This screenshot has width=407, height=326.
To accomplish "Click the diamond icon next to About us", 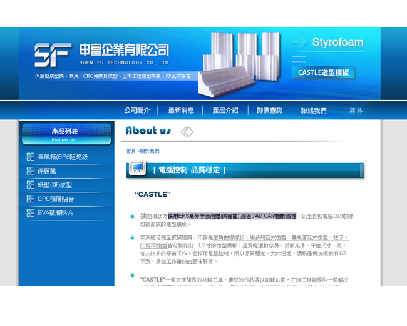I will pyautogui.click(x=187, y=132).
